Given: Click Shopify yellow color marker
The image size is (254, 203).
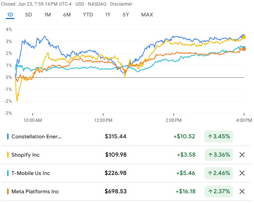Looking at the screenshot, I should (8, 155).
